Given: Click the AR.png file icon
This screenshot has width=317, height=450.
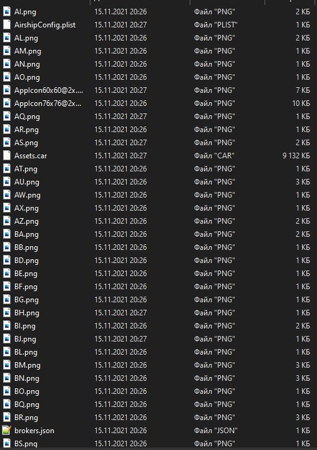Looking at the screenshot, I should point(7,130).
